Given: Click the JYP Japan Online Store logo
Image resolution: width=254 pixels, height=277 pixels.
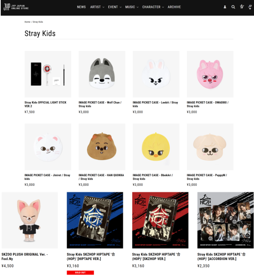Looking at the screenshot, I should [15, 7].
